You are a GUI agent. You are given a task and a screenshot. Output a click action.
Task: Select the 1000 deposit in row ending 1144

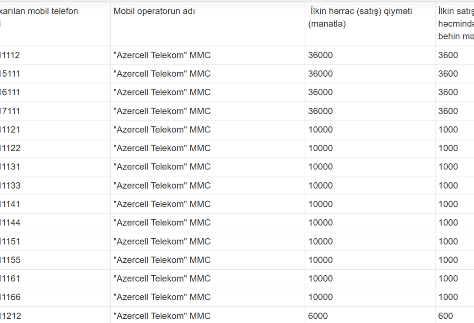click(448, 223)
